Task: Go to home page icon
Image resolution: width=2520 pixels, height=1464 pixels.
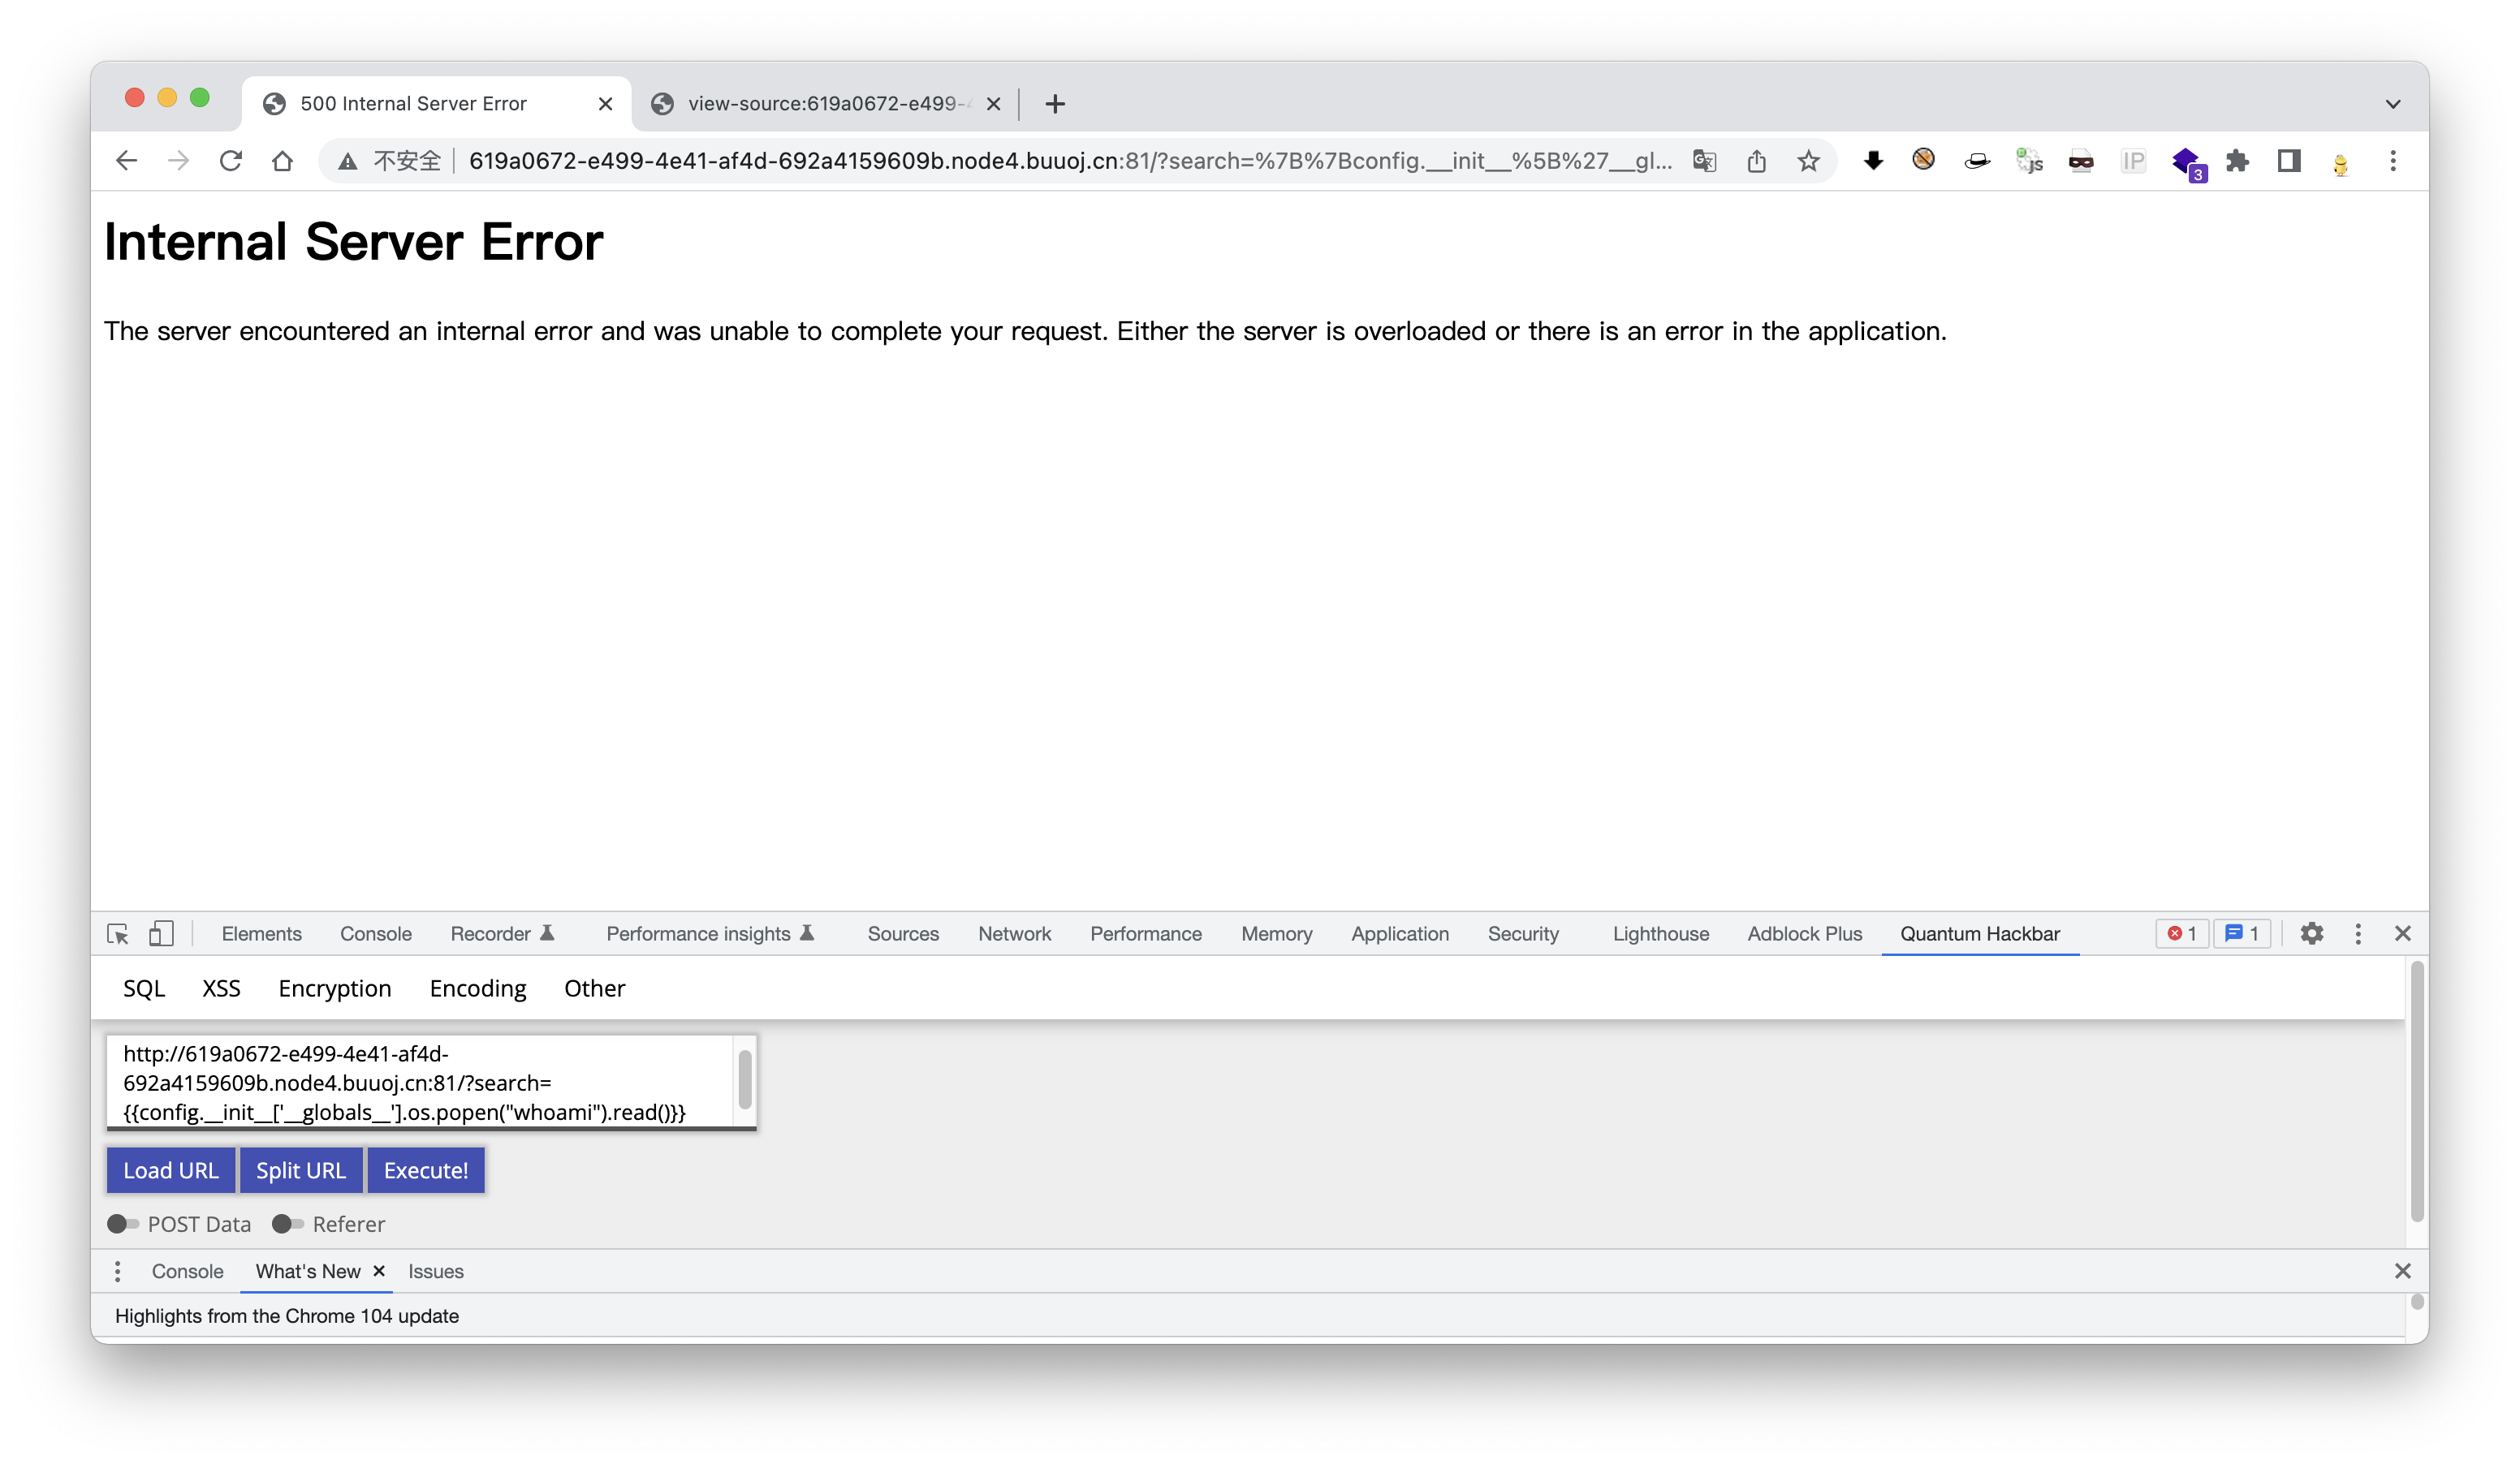Action: (283, 161)
